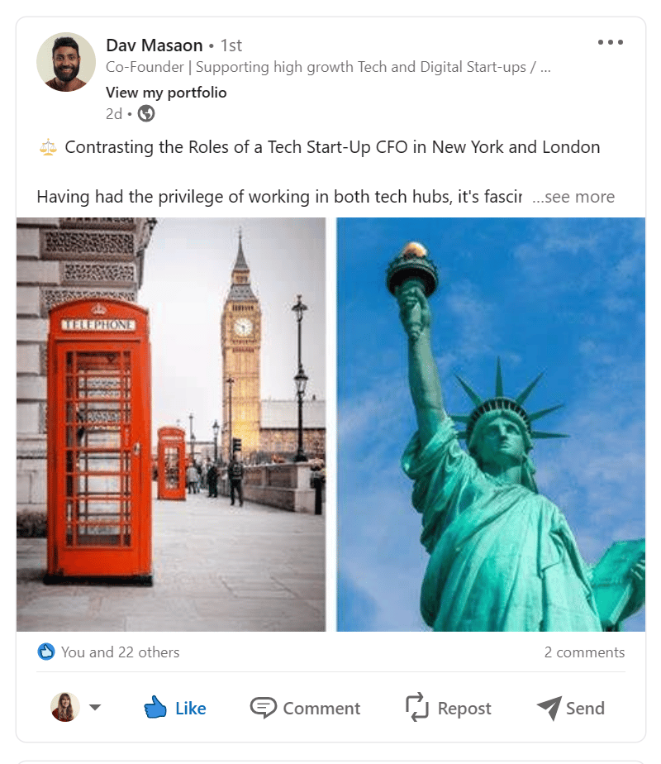Image resolution: width=661 pixels, height=764 pixels.
Task: Click the scales emoji in the post title
Action: [x=48, y=146]
